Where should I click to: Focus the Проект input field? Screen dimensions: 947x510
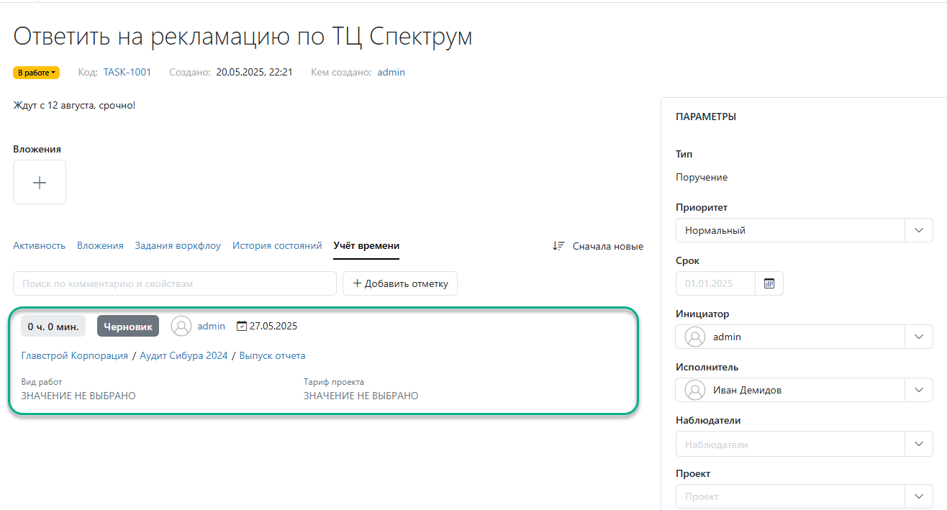790,496
